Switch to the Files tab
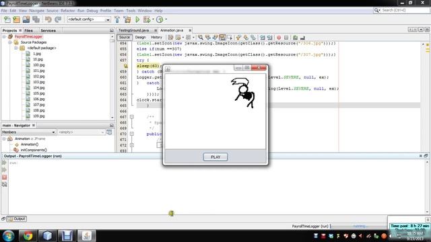This screenshot has height=242, width=431. (x=28, y=30)
